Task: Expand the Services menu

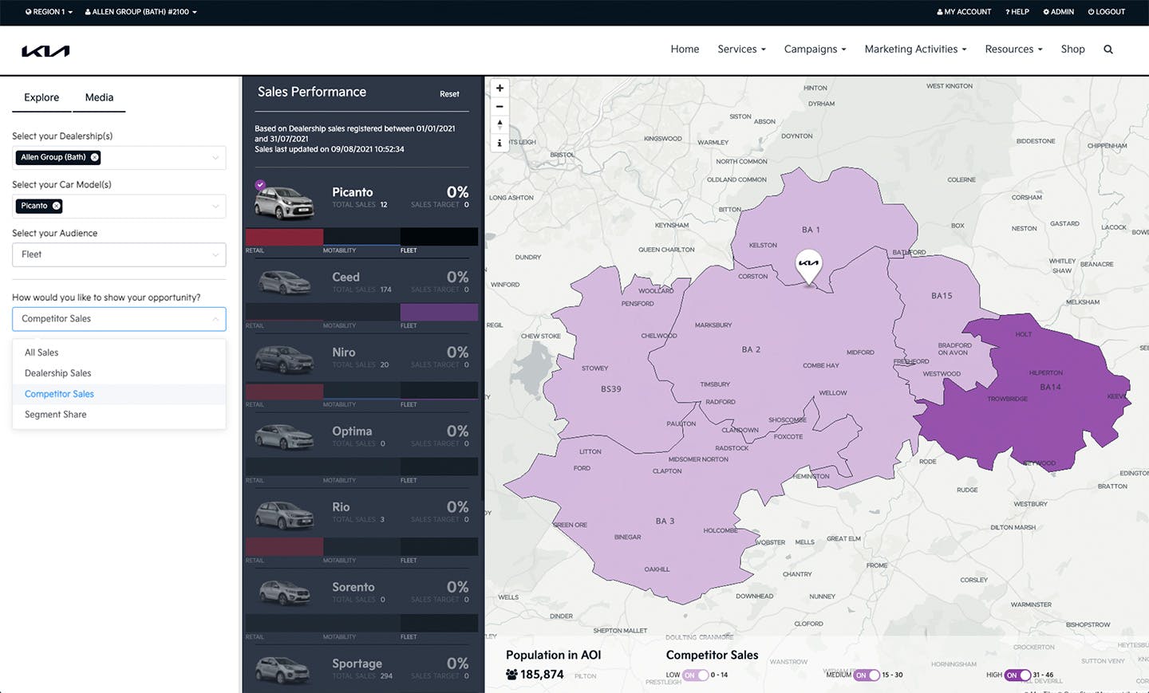Action: click(741, 49)
